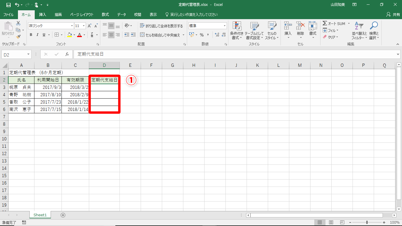The width and height of the screenshot is (402, 226).
Task: Toggle align left
Action: pos(104,35)
